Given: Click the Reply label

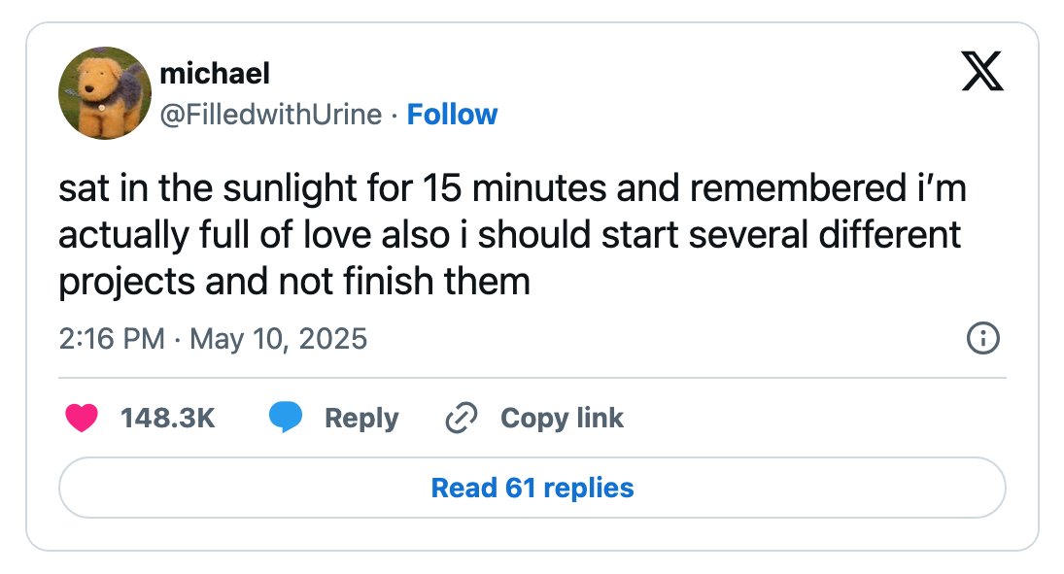Looking at the screenshot, I should pyautogui.click(x=361, y=418).
